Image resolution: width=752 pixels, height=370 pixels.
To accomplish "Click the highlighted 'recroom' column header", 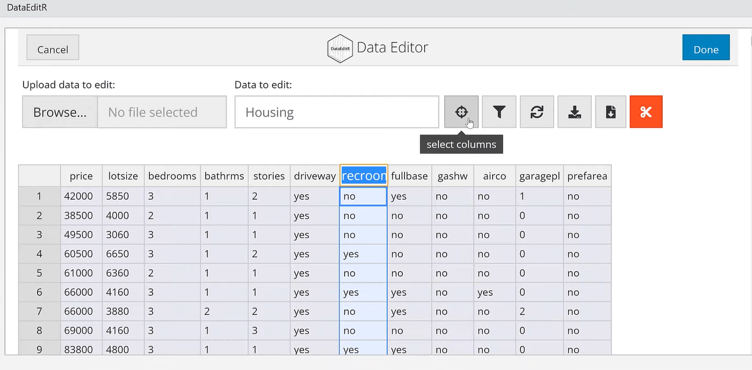I will [364, 176].
